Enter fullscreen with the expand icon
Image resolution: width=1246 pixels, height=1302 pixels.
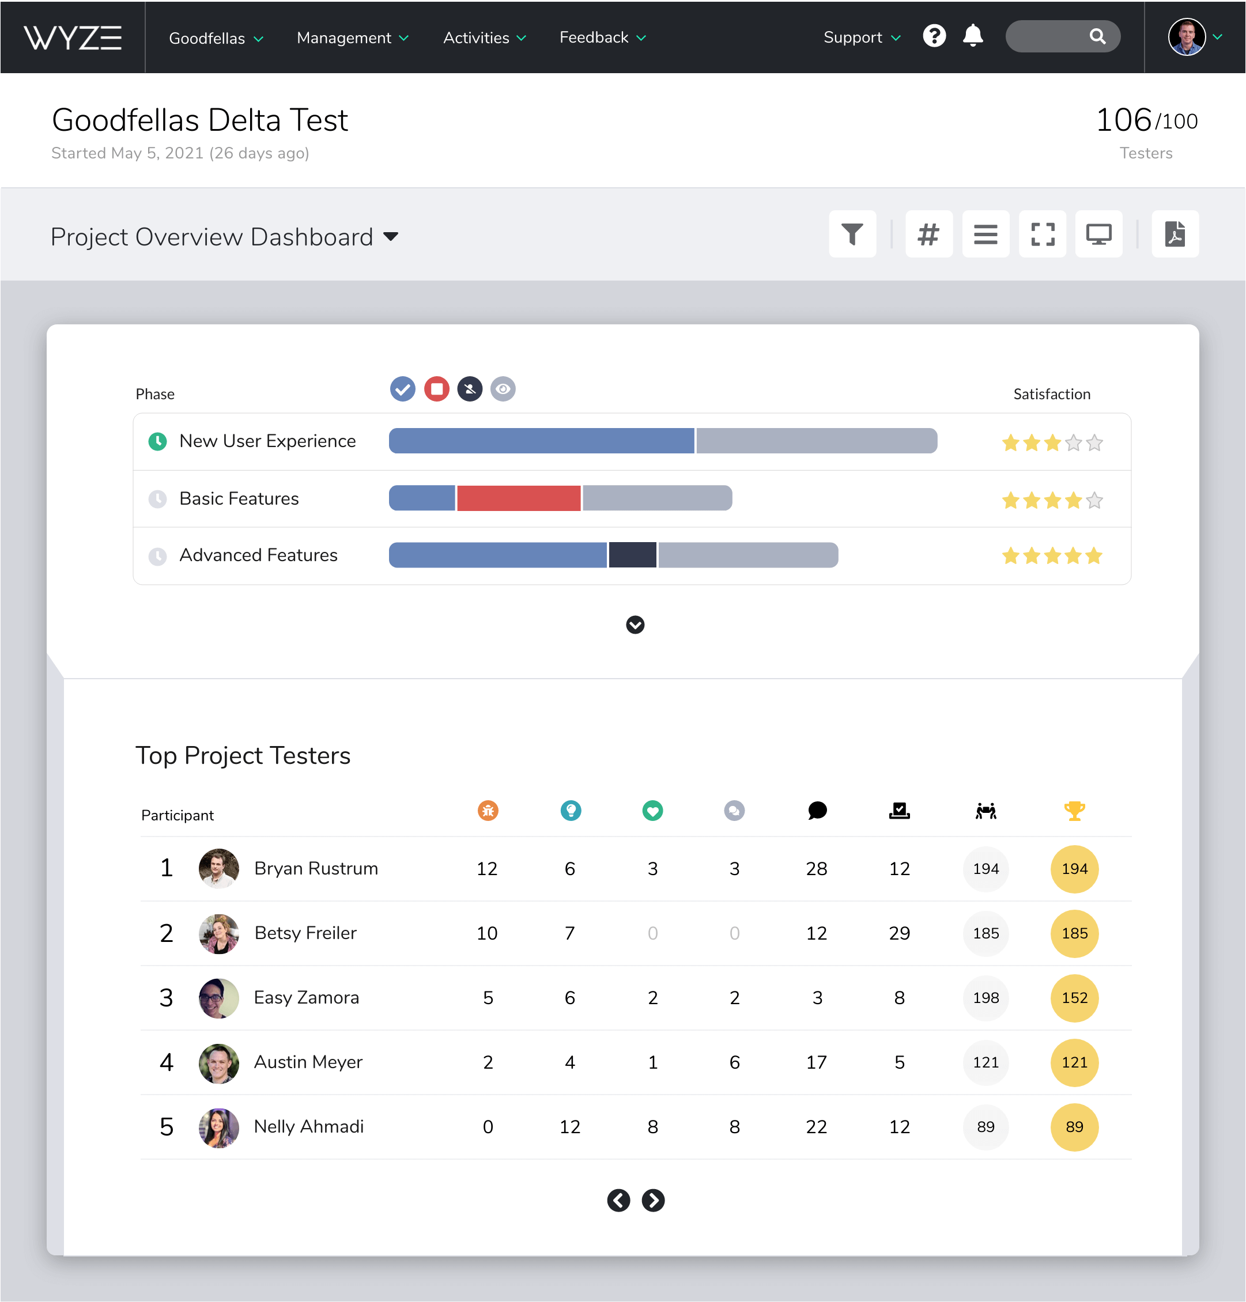tap(1042, 234)
